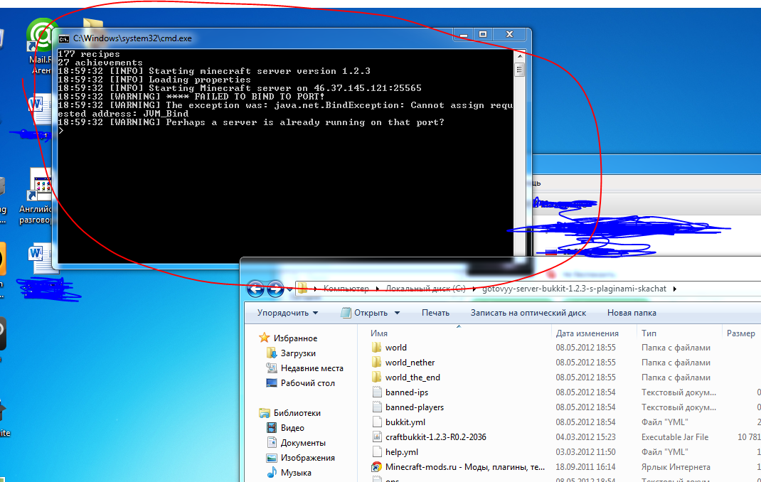Screen dimensions: 761x482
Task: Click the Изображения icon in sidebar
Action: pyautogui.click(x=272, y=458)
